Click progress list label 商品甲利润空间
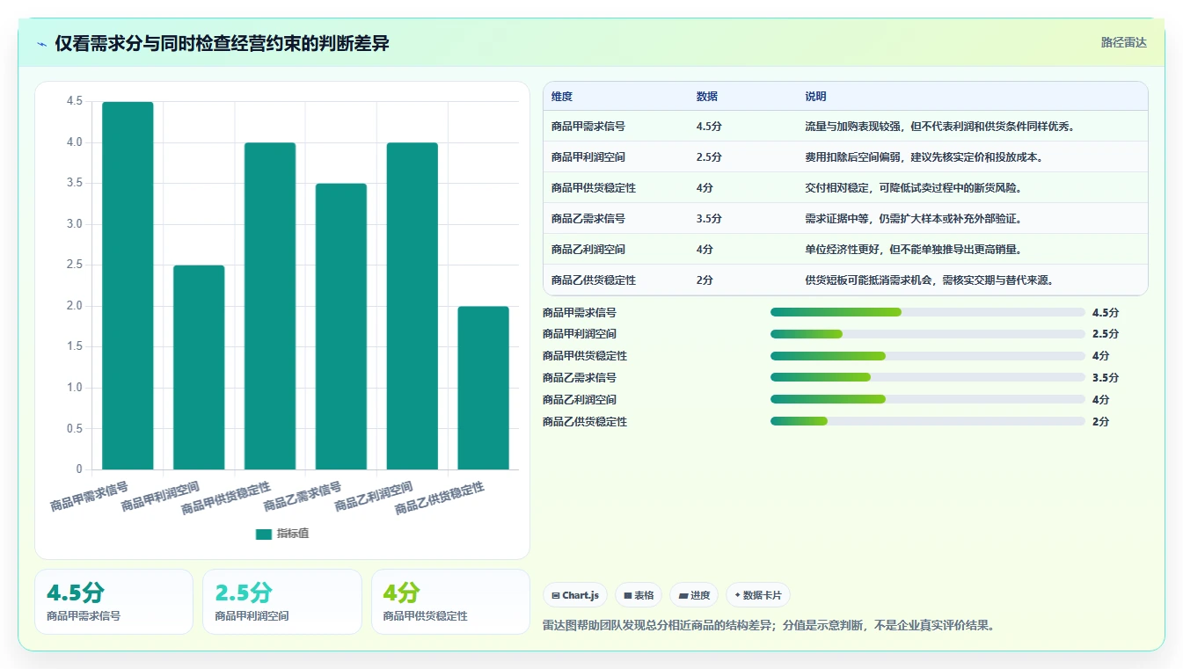This screenshot has width=1183, height=669. pos(580,334)
